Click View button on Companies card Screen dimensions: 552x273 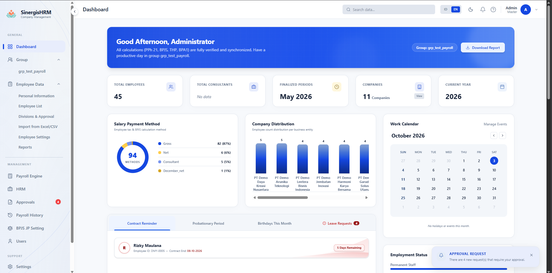point(419,96)
